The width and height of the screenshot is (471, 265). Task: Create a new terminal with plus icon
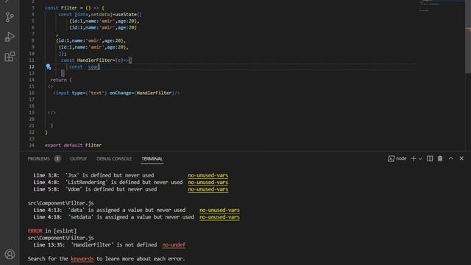pyautogui.click(x=414, y=159)
